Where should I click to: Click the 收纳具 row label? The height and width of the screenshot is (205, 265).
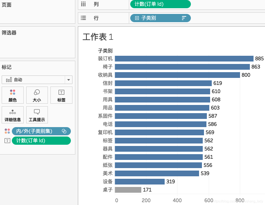click(105, 75)
